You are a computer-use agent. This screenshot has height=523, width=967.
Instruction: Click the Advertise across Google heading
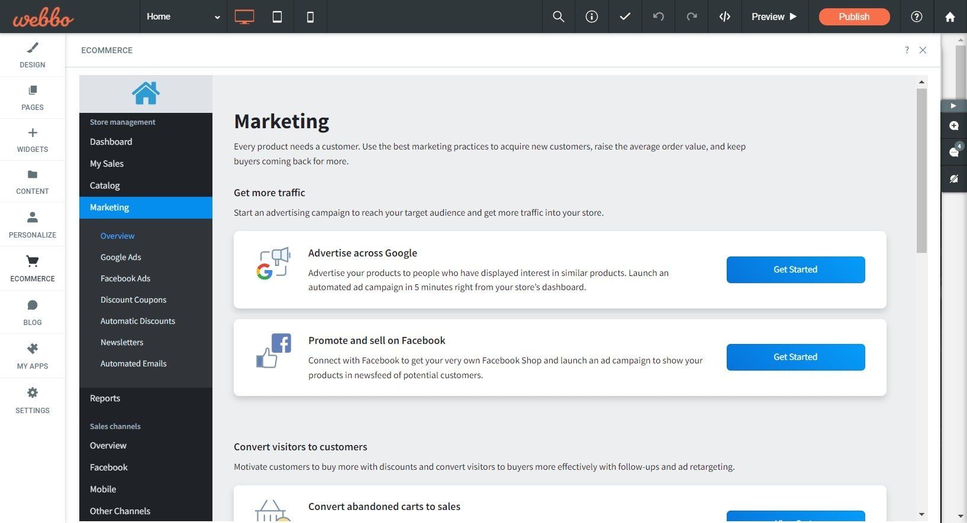click(363, 253)
